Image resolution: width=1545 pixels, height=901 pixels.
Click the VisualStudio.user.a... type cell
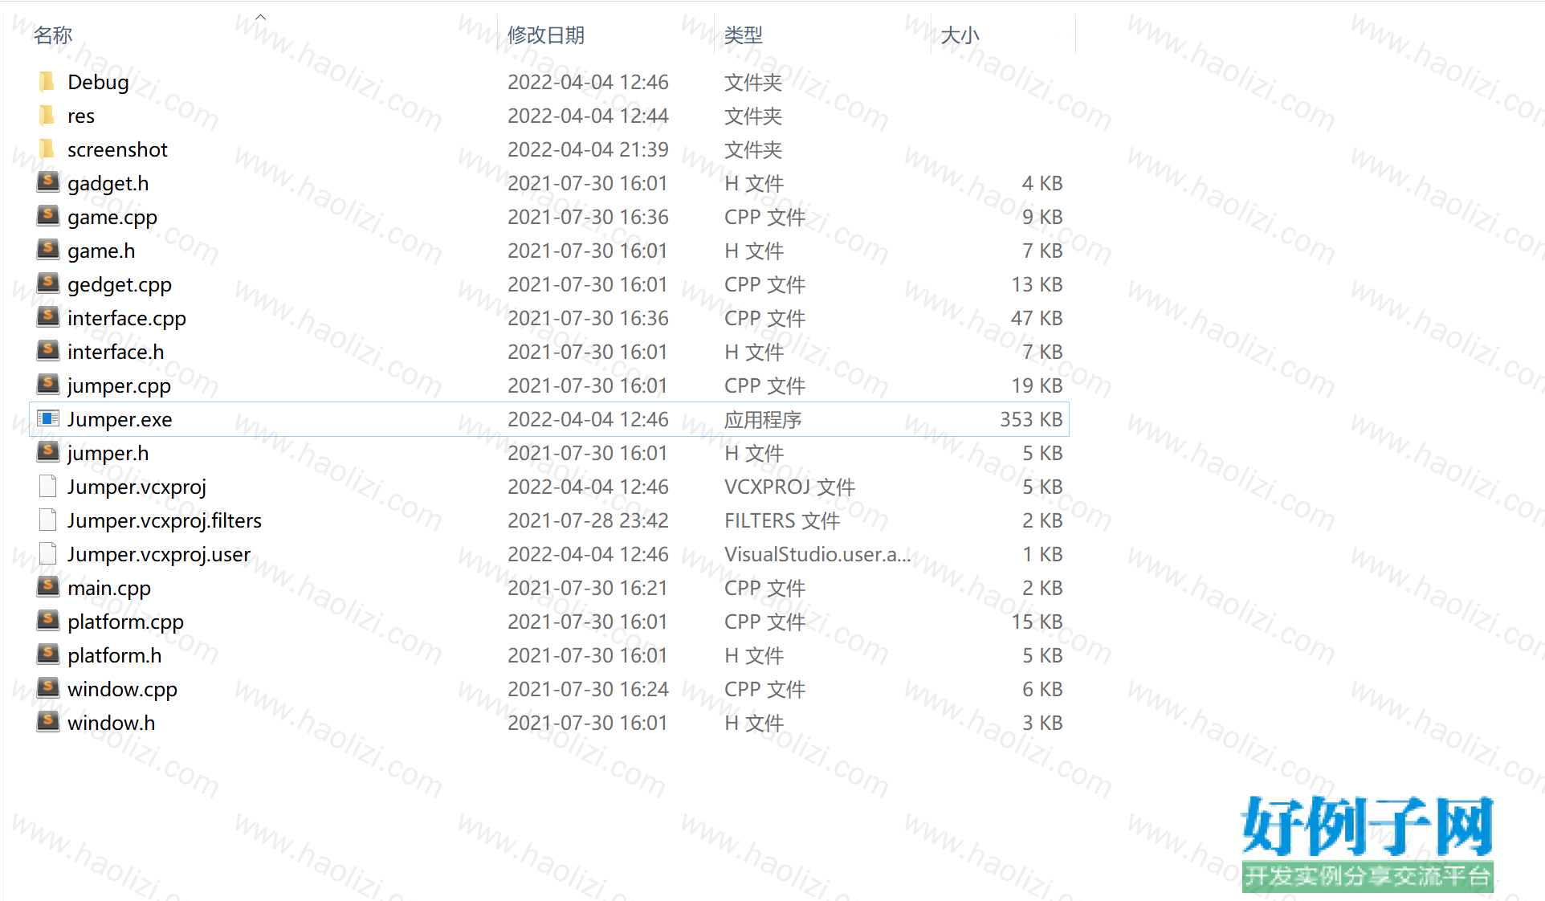point(817,554)
